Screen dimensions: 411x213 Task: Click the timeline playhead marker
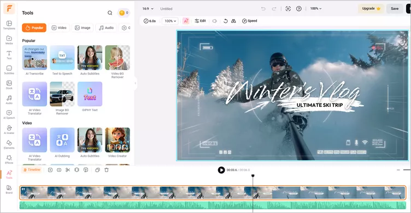[x=253, y=176]
